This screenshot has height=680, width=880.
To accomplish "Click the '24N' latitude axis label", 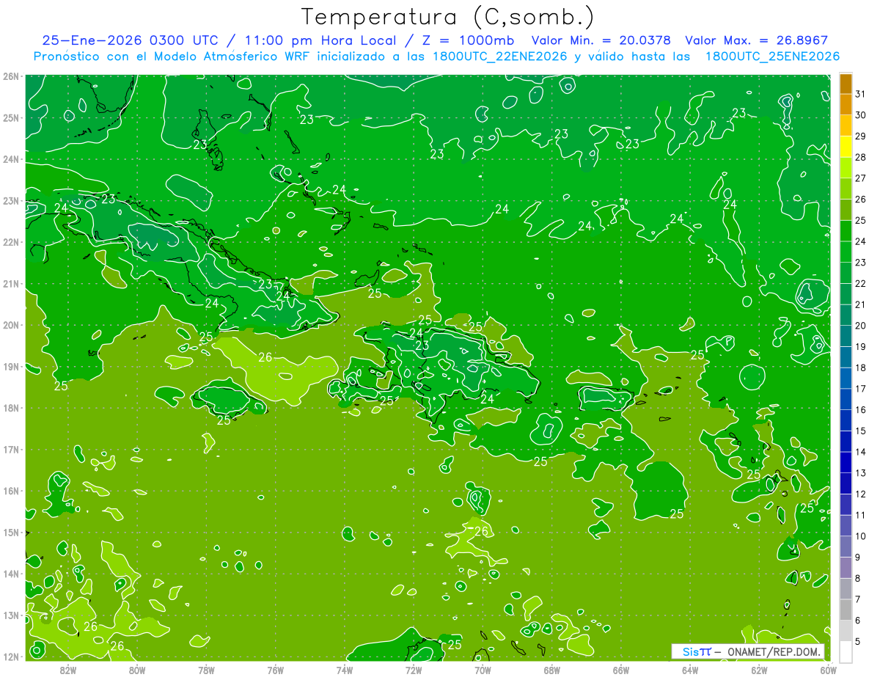I will click(10, 159).
